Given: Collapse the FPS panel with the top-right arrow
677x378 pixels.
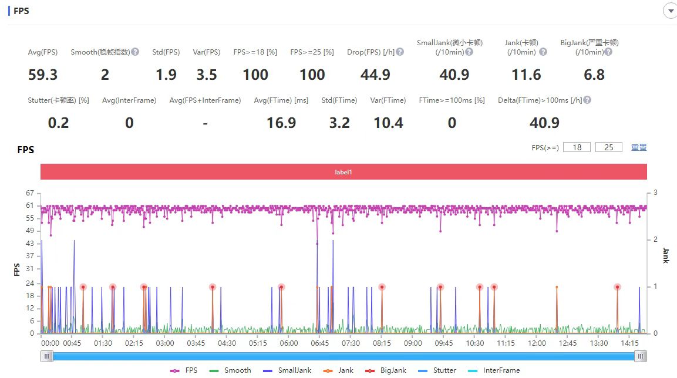Looking at the screenshot, I should click(x=671, y=11).
